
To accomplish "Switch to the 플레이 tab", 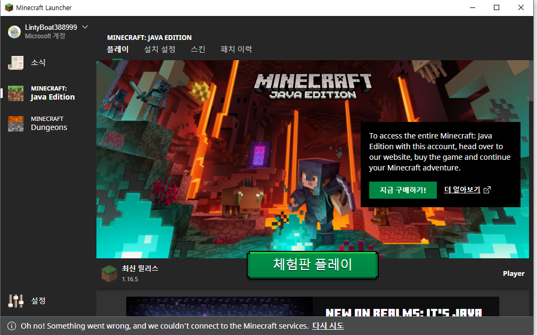I will (117, 50).
